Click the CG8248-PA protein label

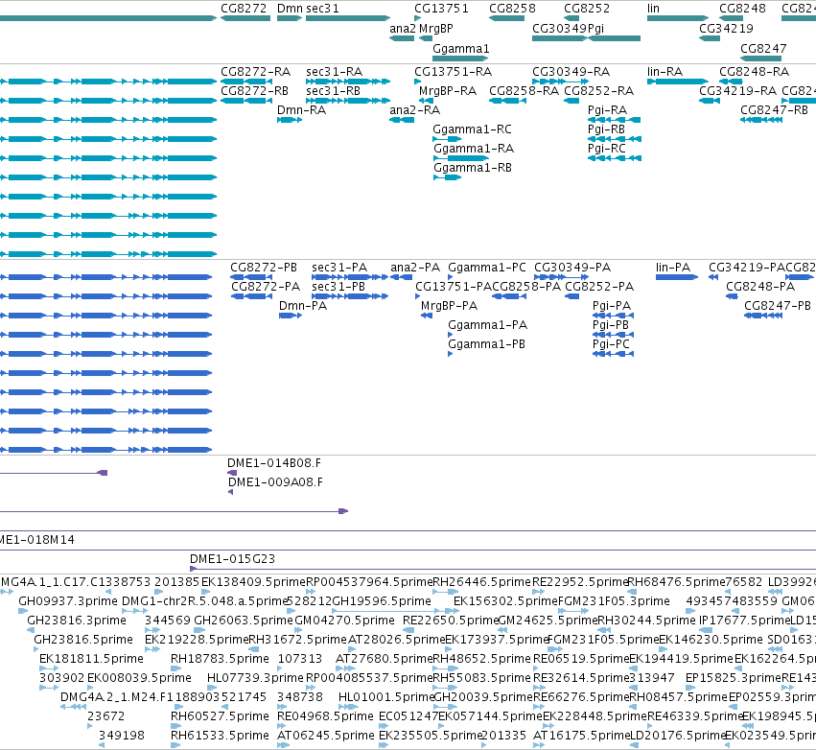[x=760, y=286]
